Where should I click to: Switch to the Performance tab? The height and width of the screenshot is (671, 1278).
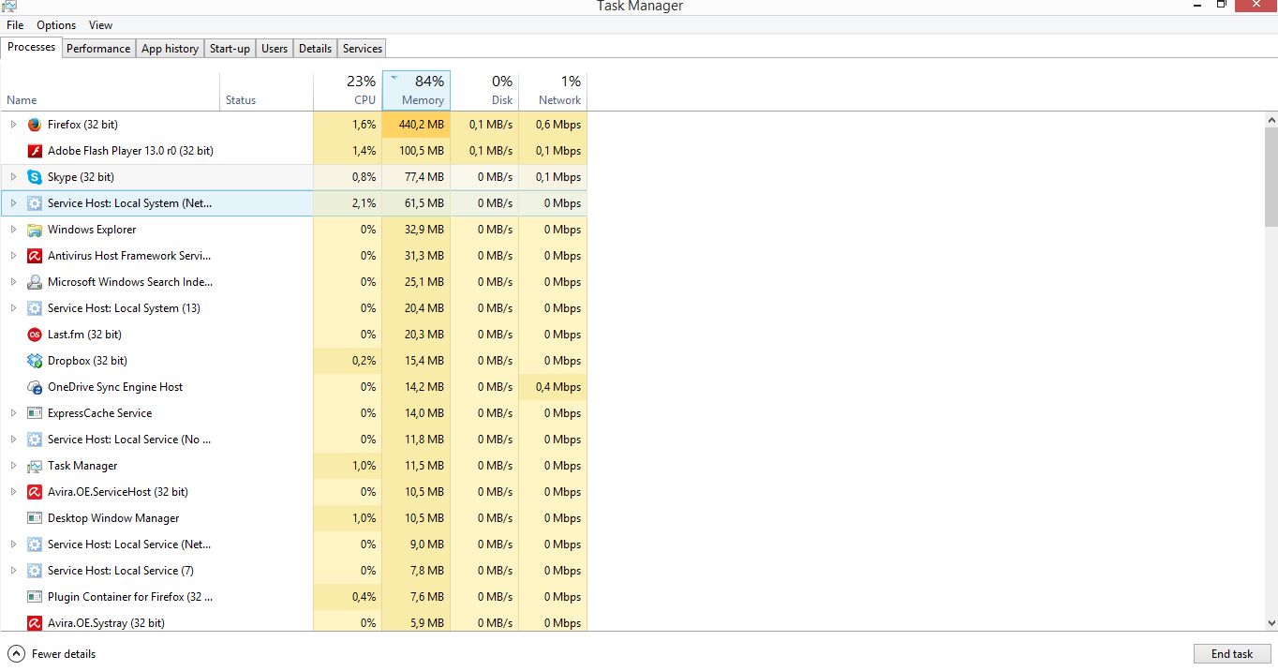pyautogui.click(x=98, y=49)
